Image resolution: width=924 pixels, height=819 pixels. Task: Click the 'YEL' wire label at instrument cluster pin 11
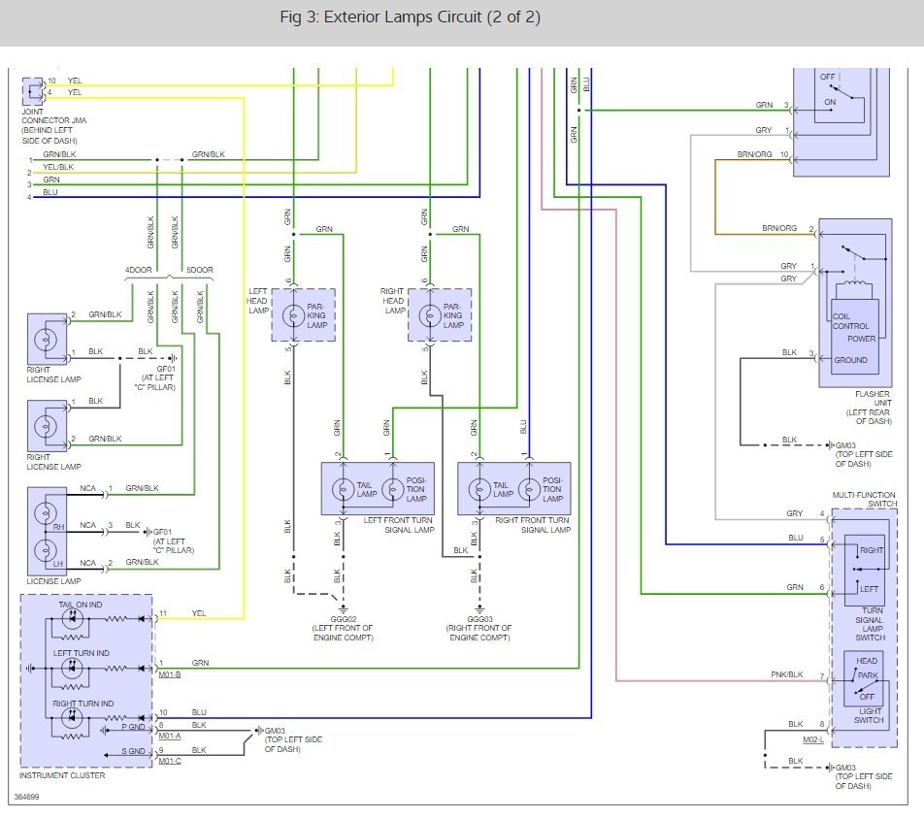199,613
